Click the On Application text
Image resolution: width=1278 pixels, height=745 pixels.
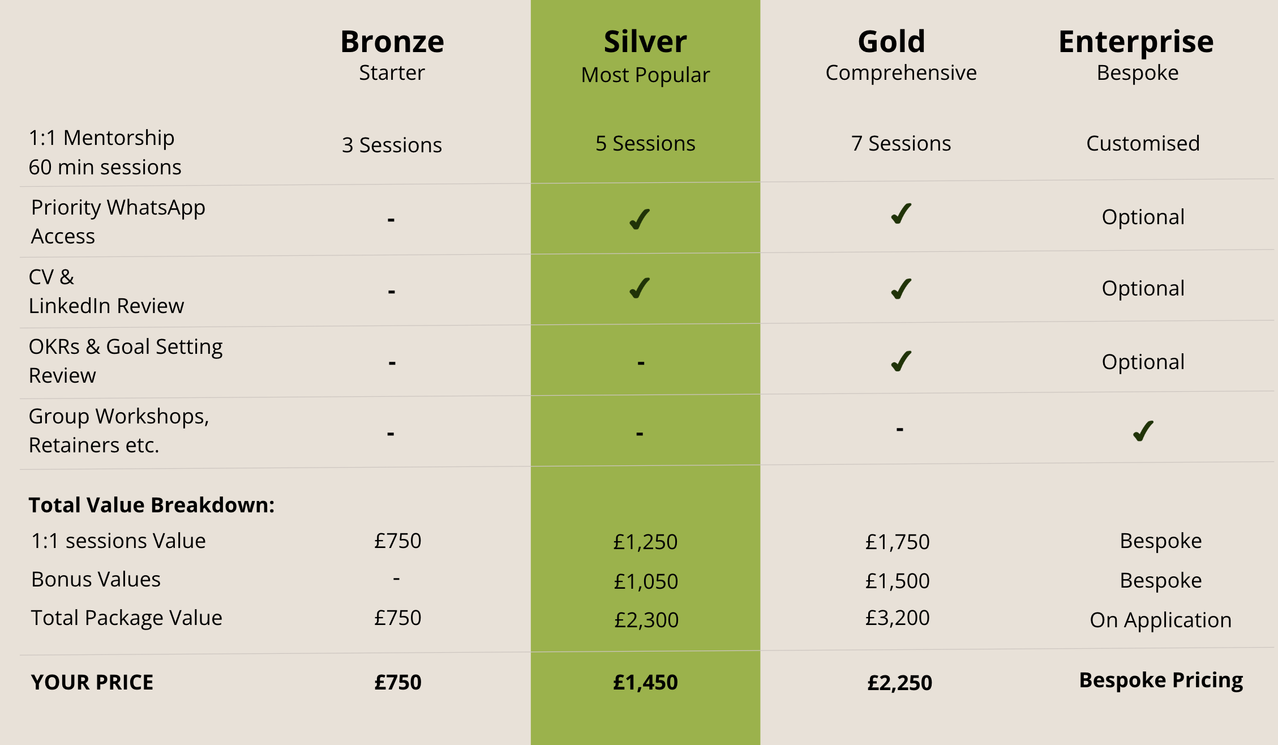pyautogui.click(x=1160, y=620)
